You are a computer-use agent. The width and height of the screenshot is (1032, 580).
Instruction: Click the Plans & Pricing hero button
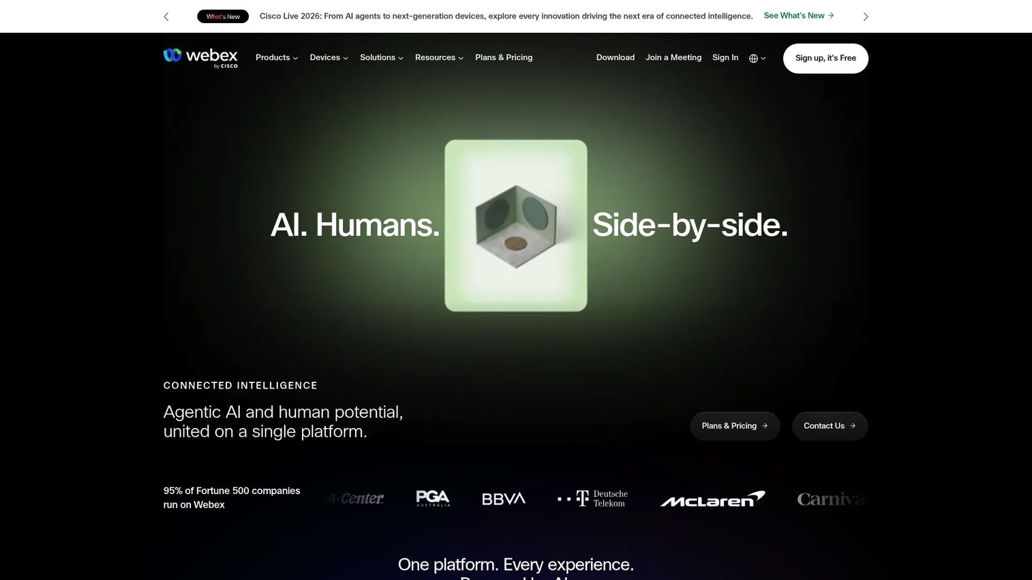point(735,426)
